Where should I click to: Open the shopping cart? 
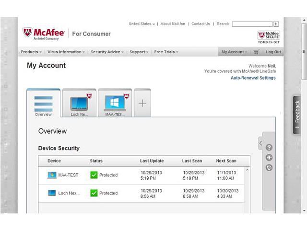point(256,52)
